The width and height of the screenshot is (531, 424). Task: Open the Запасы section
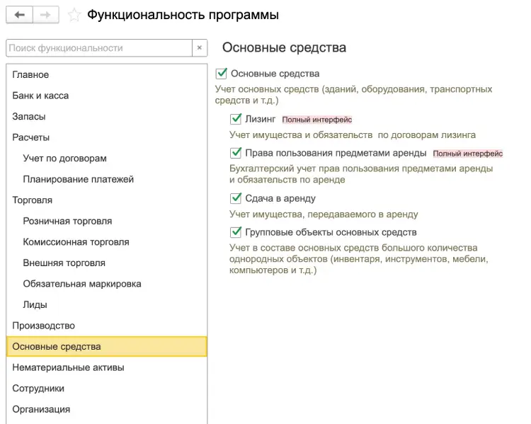pyautogui.click(x=29, y=117)
